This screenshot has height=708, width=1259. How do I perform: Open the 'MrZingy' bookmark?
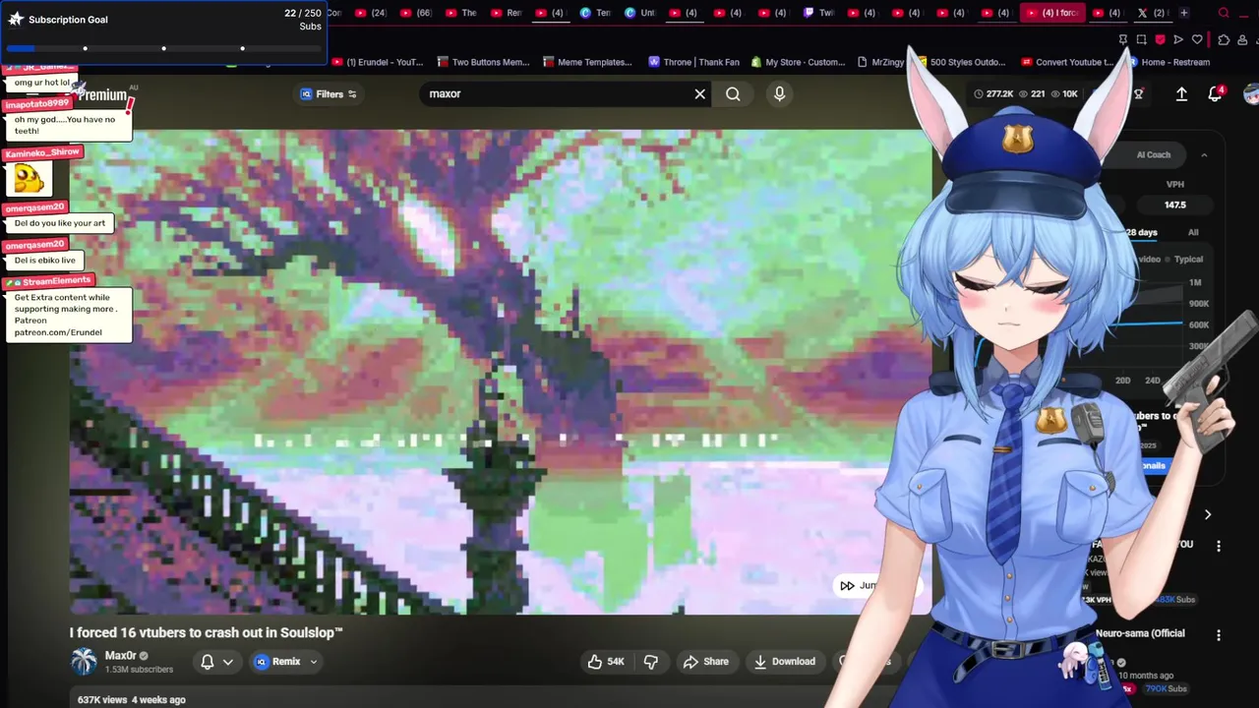[880, 63]
